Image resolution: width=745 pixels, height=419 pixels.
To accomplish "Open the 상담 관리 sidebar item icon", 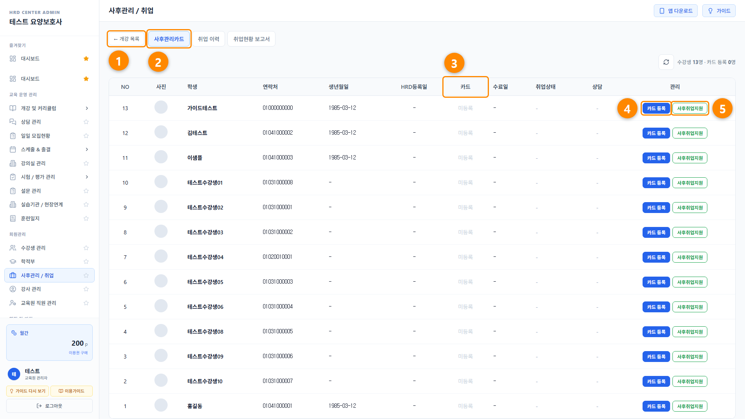I will [13, 122].
